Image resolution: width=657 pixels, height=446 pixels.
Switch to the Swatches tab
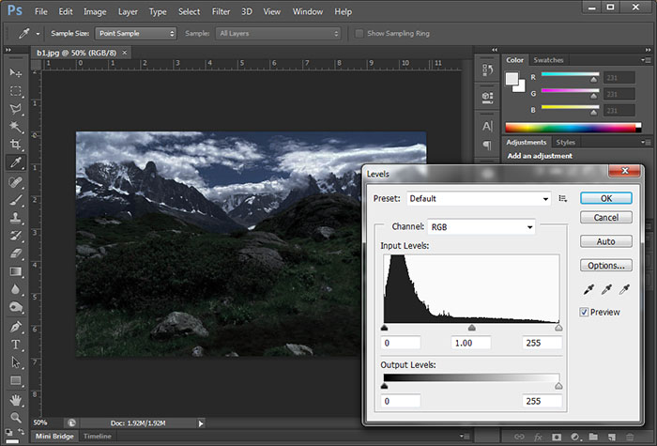pos(549,60)
